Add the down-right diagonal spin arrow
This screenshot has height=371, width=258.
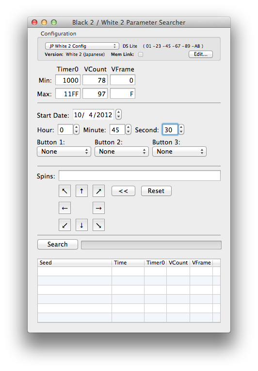coord(98,225)
